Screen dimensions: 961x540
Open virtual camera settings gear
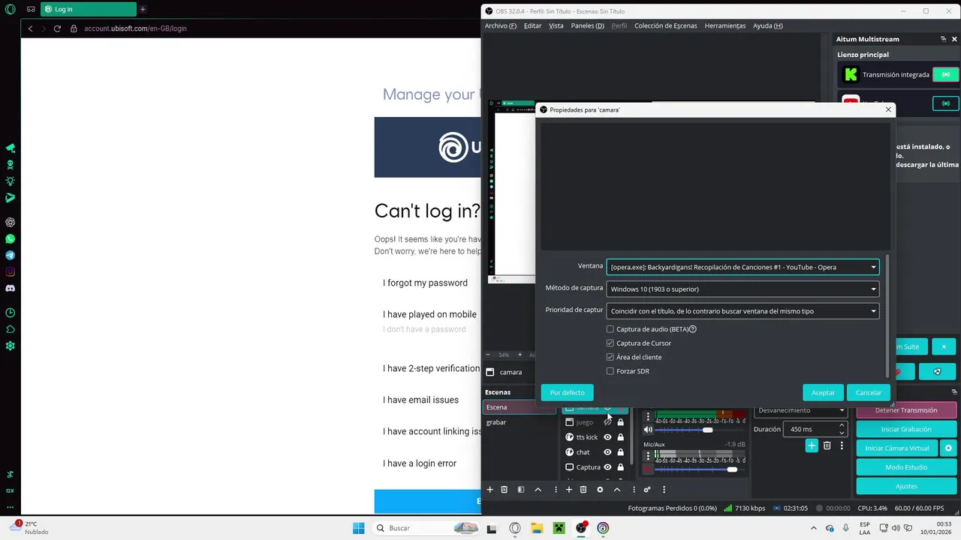(948, 448)
